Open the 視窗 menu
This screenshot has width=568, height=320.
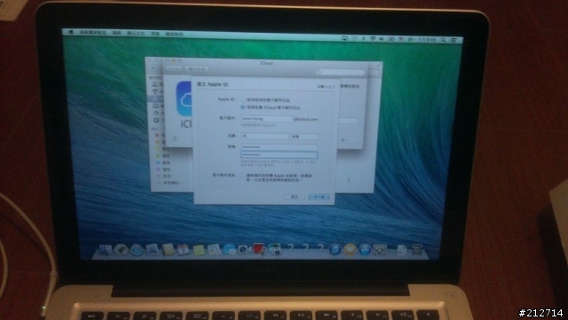(155, 34)
